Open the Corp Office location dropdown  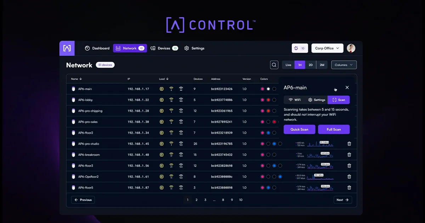(x=328, y=48)
